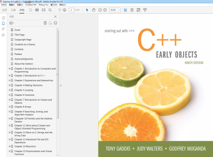Open page thumbnails panel icon
The image size is (213, 157).
coord(3,18)
